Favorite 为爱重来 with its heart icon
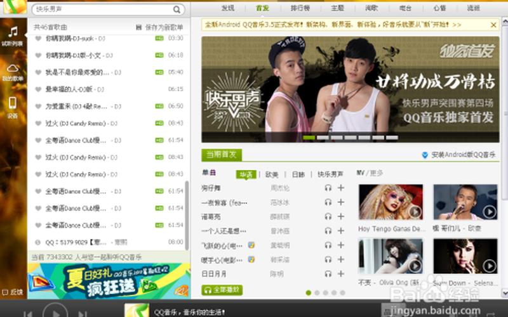The image size is (508, 317). (x=38, y=106)
